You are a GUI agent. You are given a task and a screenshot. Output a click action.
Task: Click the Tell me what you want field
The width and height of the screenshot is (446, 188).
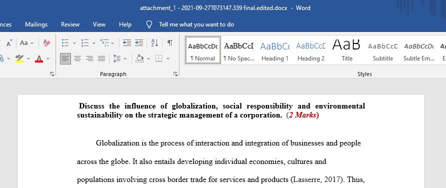pos(196,24)
